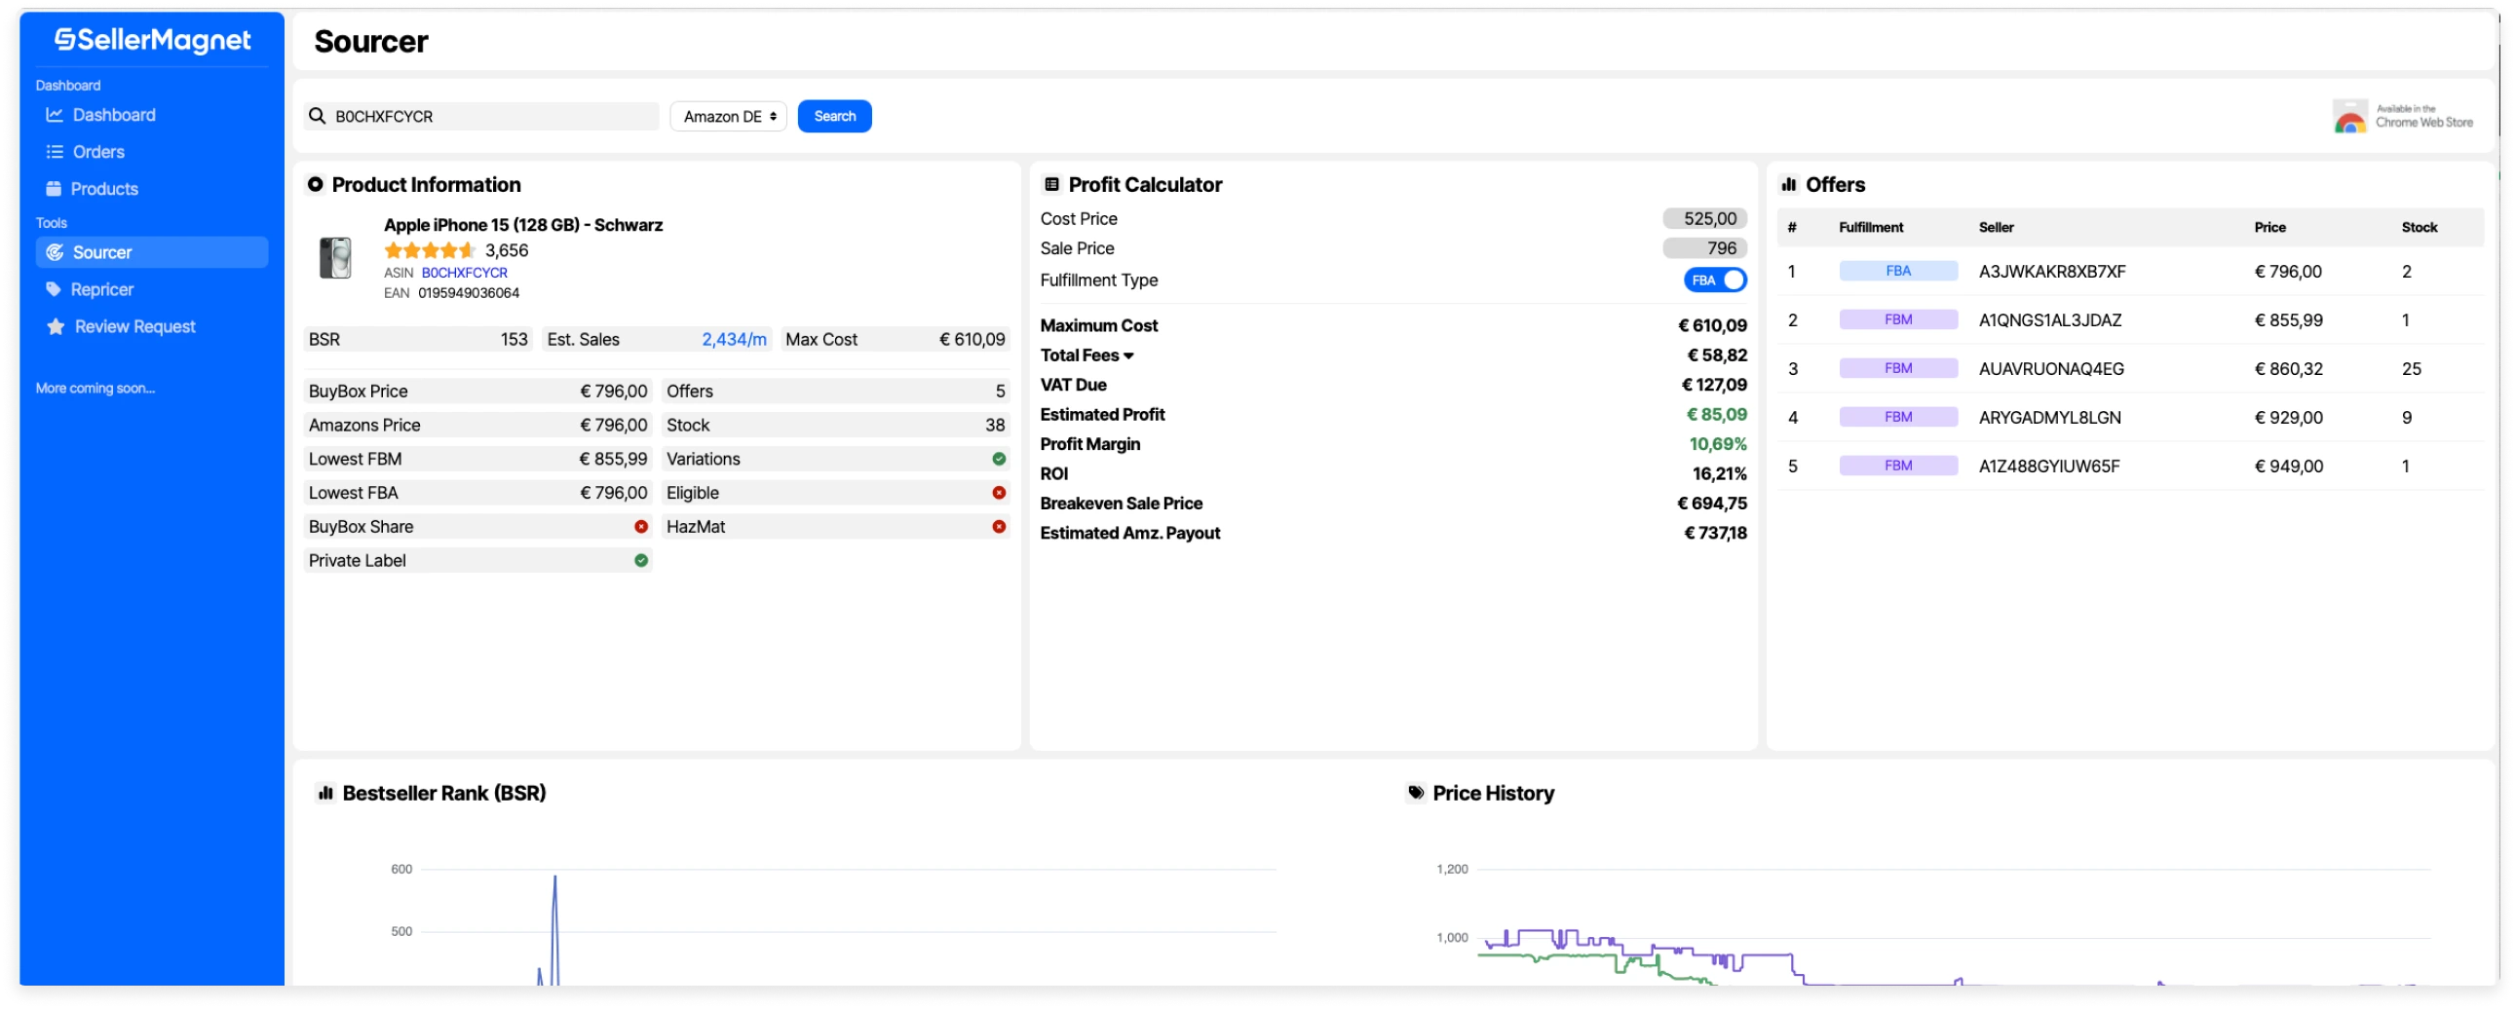The width and height of the screenshot is (2516, 1009).
Task: Click the Eligible red cross indicator
Action: click(999, 494)
